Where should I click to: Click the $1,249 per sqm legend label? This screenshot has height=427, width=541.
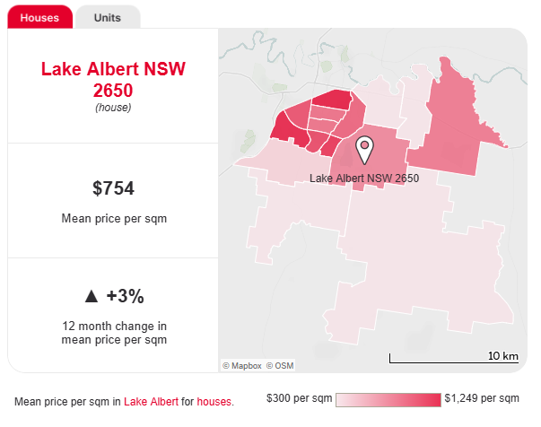pyautogui.click(x=482, y=398)
